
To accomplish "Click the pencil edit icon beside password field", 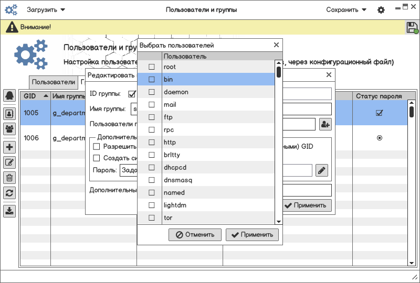I will [x=322, y=170].
